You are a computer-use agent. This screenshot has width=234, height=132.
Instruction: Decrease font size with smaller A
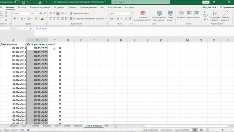point(45,14)
